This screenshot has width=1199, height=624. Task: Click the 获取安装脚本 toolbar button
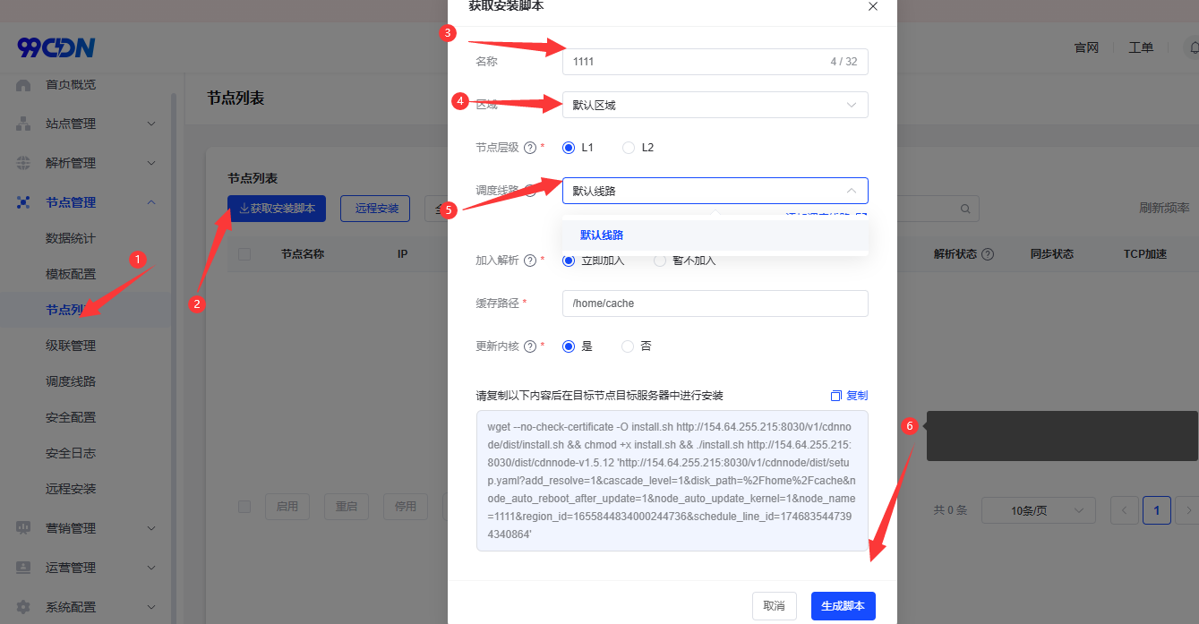click(x=277, y=209)
